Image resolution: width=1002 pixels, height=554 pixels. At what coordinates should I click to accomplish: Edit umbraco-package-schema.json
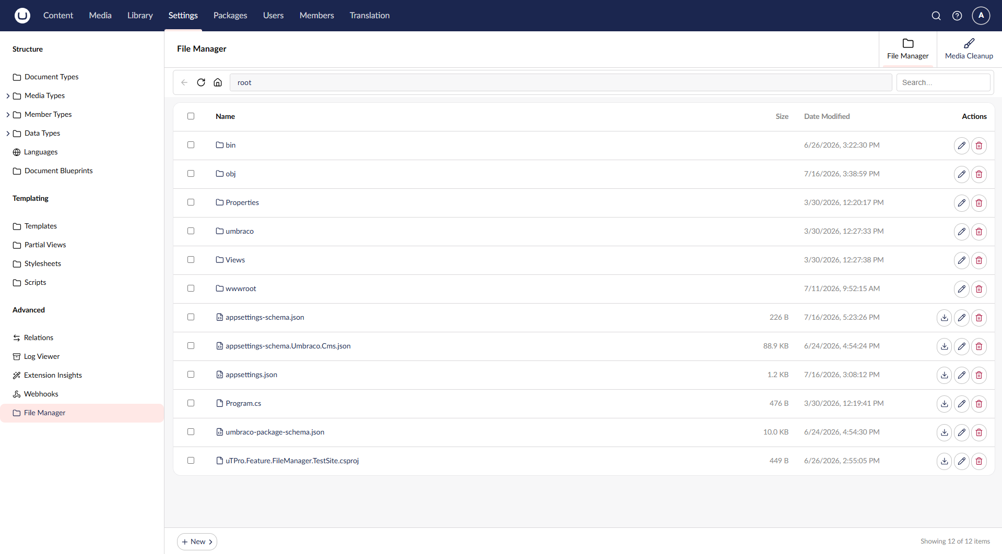click(962, 432)
